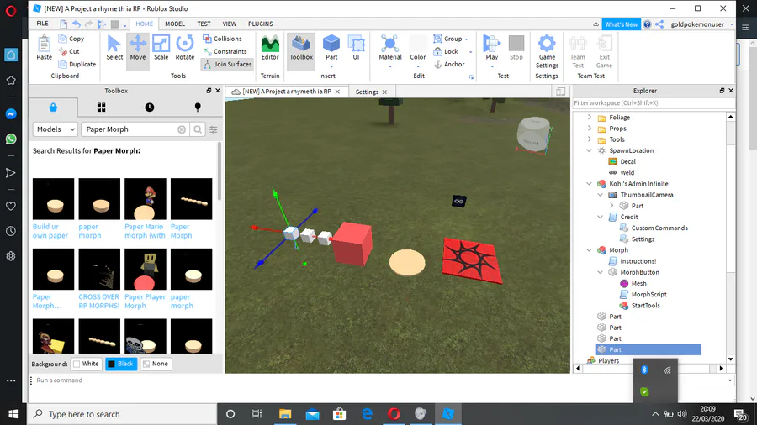Open Toolbox Marketplace tab
This screenshot has width=757, height=425.
[53, 108]
